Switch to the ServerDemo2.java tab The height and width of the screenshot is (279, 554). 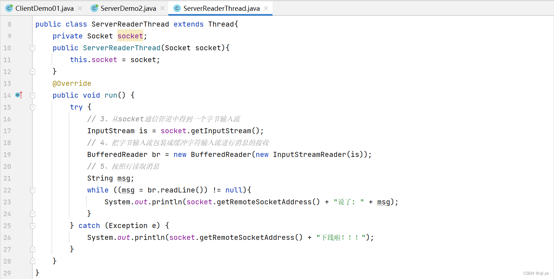[129, 8]
